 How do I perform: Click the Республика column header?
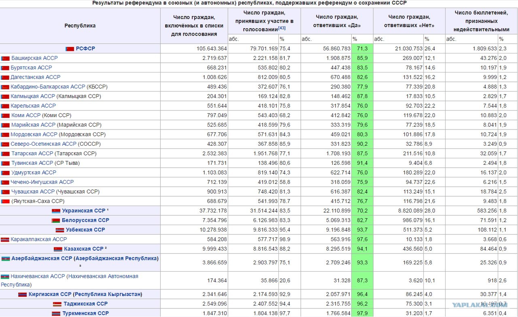(80, 26)
